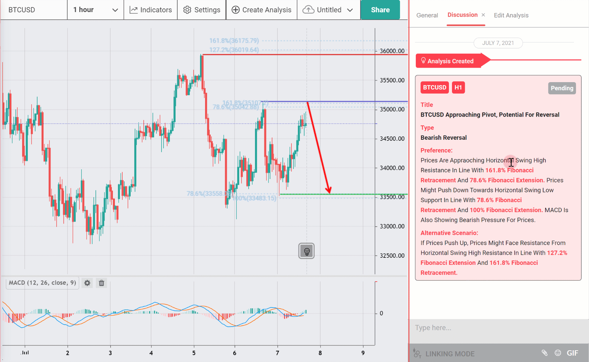Attach a file with paperclip icon
This screenshot has height=362, width=589.
[x=544, y=353]
